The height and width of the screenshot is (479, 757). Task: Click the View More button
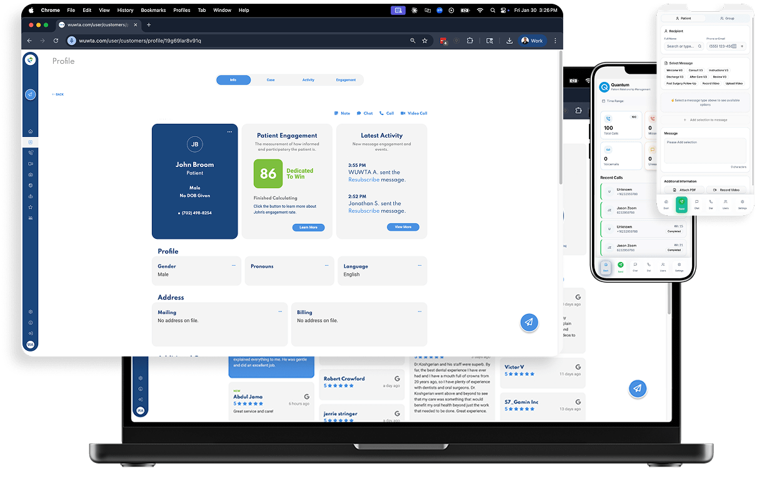pyautogui.click(x=403, y=227)
